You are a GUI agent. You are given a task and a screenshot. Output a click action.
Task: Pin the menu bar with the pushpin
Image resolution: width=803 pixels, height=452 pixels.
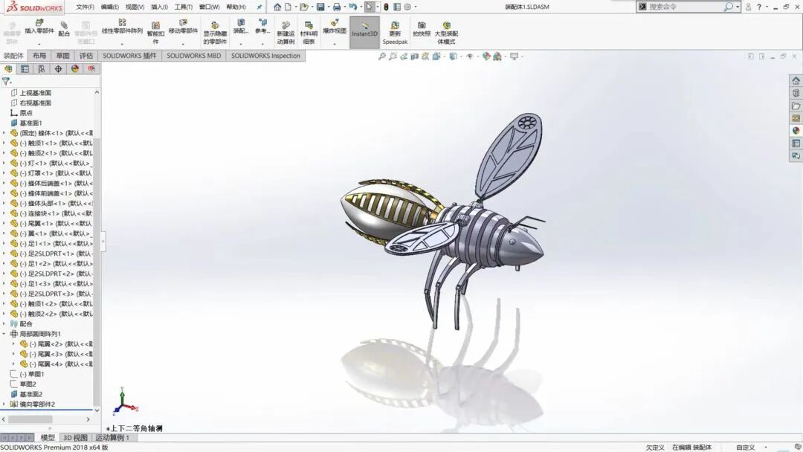click(x=259, y=7)
